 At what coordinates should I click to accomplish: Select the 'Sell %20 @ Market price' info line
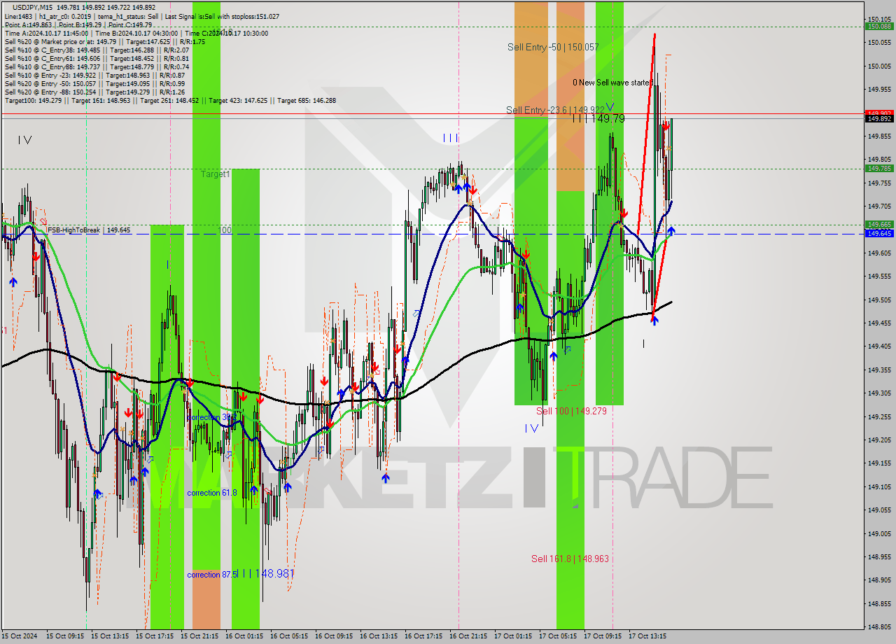point(105,41)
